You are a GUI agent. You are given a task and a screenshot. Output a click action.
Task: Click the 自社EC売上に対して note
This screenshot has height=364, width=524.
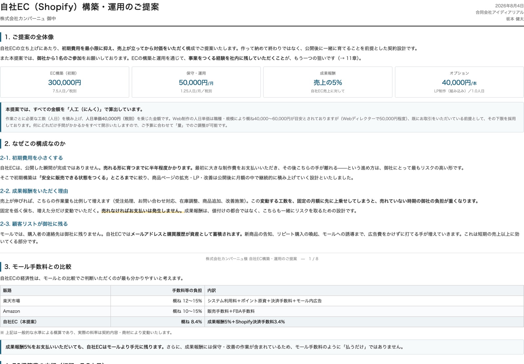[328, 91]
